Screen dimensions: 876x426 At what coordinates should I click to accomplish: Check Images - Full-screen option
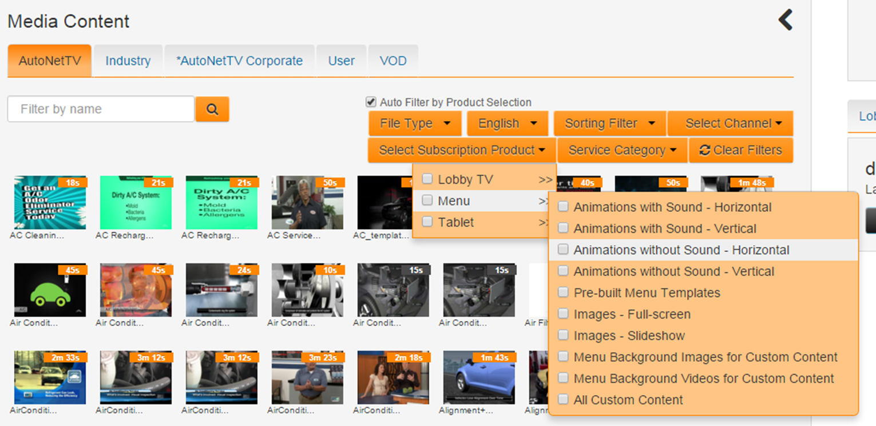pos(564,314)
